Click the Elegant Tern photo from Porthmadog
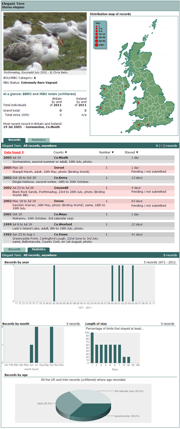The image size is (180, 429). pyautogui.click(x=45, y=41)
